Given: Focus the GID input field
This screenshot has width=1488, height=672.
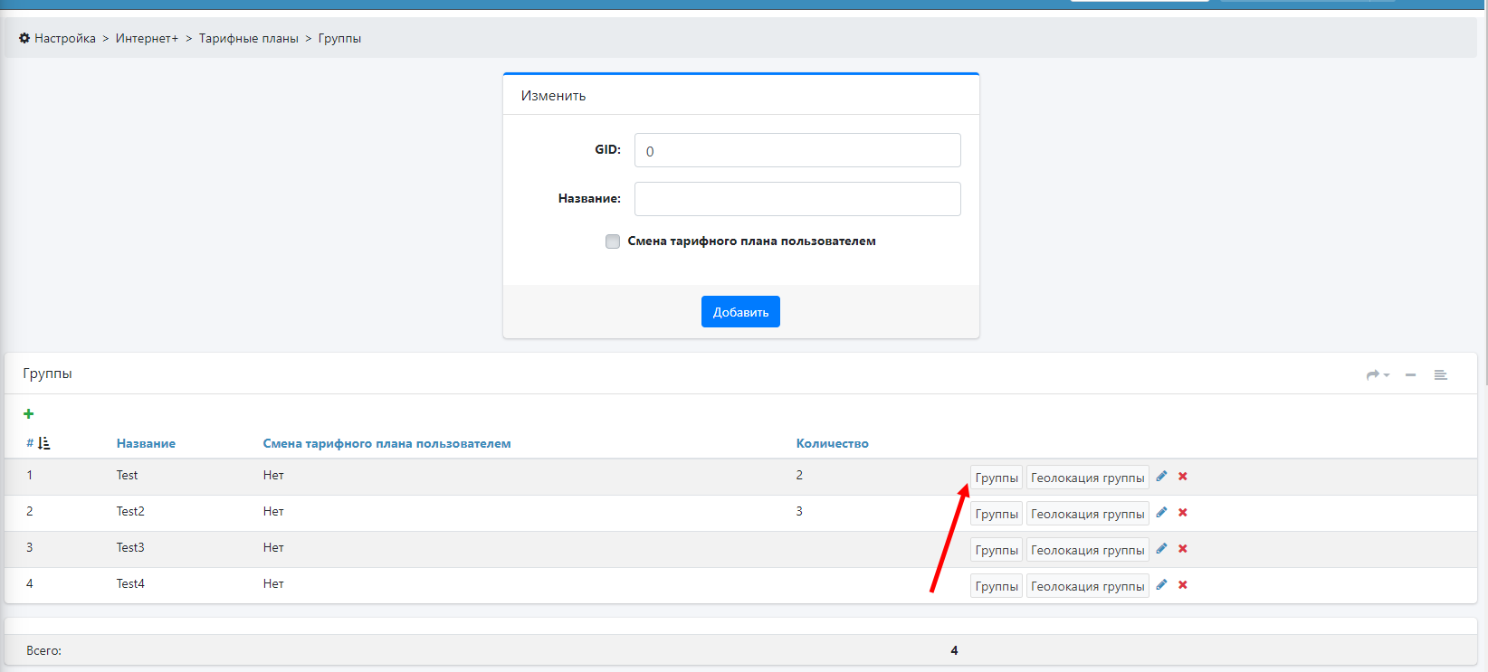Looking at the screenshot, I should click(796, 150).
